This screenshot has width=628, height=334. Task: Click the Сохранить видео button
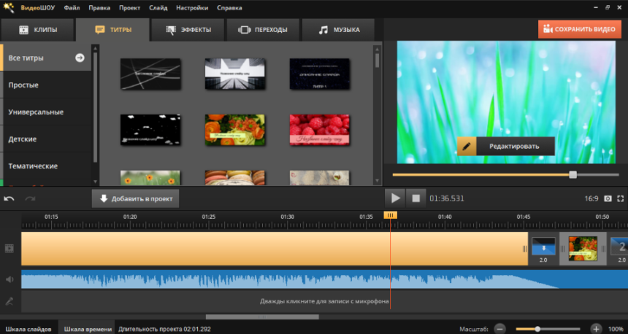click(x=580, y=29)
